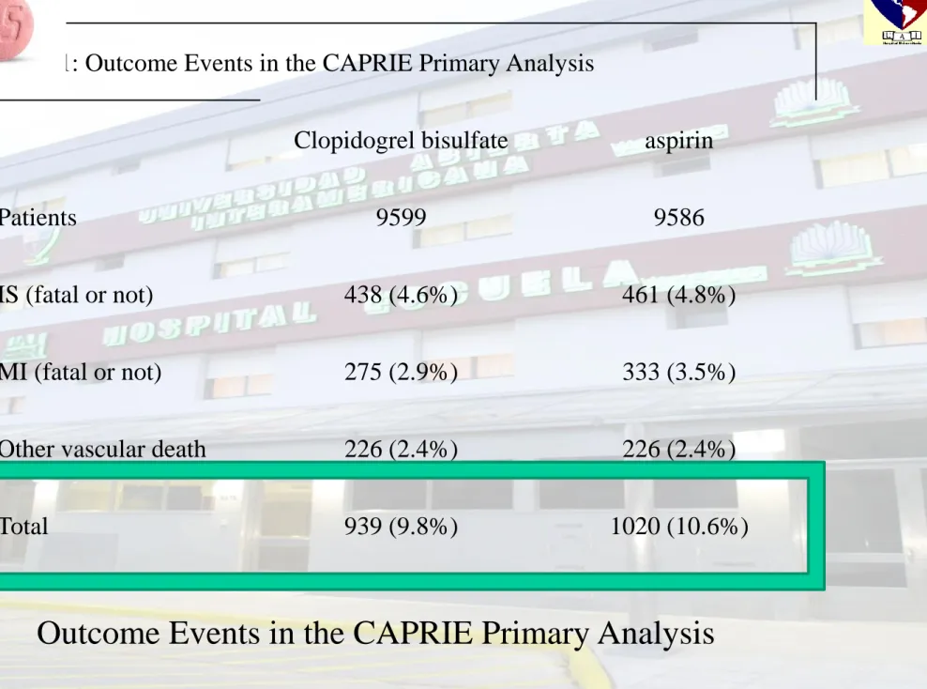Select the 'Total' row label
This screenshot has width=927, height=689.
(23, 527)
